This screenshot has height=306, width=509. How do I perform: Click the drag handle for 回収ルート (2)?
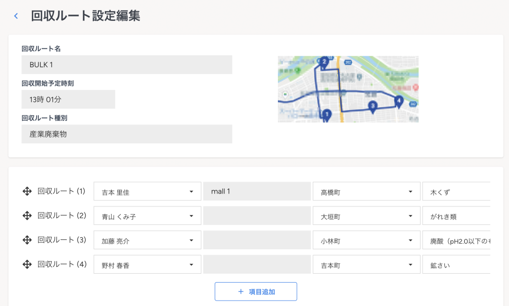[x=27, y=215]
